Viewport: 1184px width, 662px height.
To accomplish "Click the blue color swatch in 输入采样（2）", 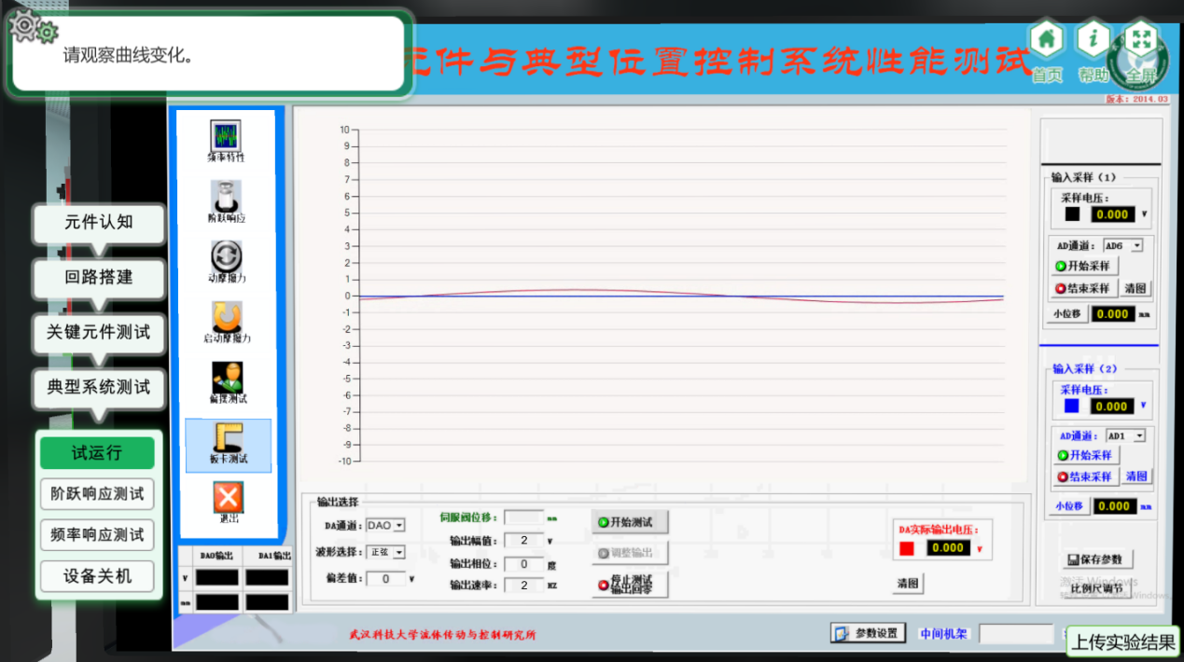I will [x=1071, y=406].
